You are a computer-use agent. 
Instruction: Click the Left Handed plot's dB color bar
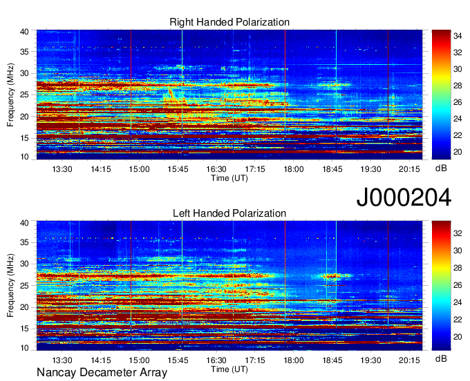(x=441, y=286)
